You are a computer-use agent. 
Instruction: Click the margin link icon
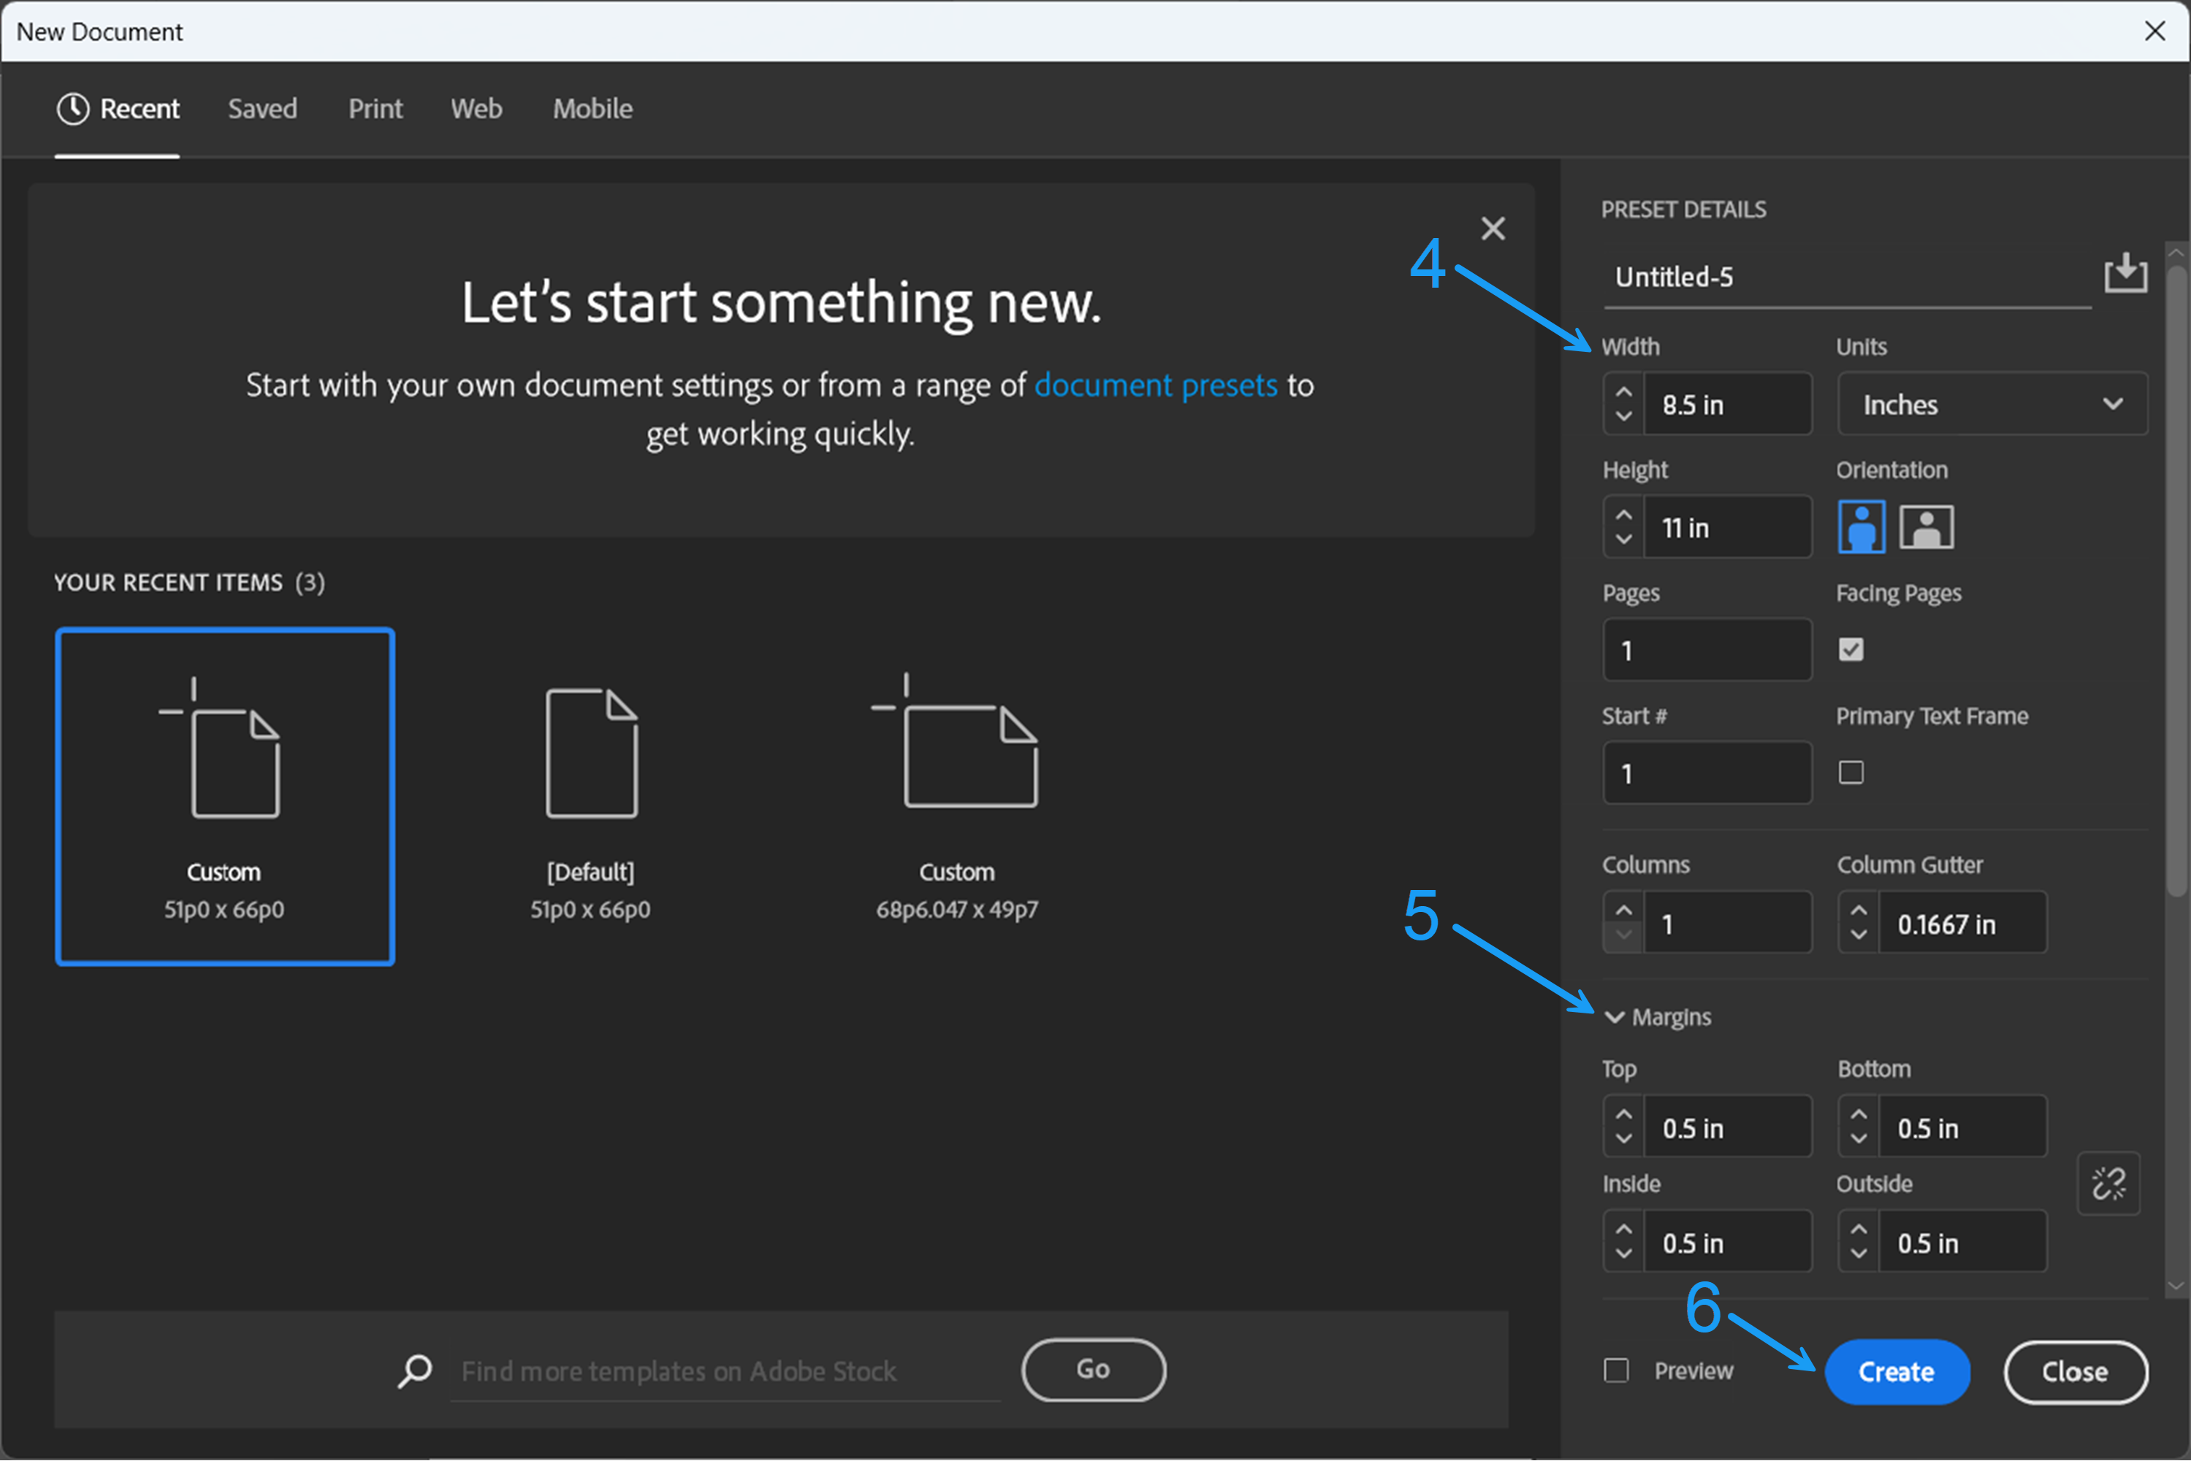[x=2108, y=1184]
